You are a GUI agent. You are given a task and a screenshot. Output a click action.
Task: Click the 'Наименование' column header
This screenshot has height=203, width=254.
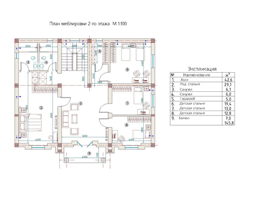196,75
